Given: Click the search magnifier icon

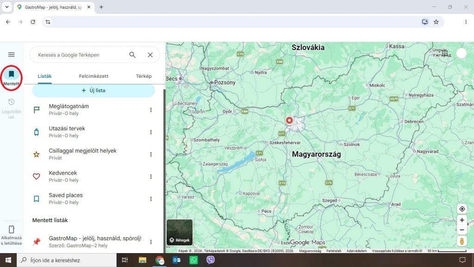Looking at the screenshot, I should click(x=132, y=55).
